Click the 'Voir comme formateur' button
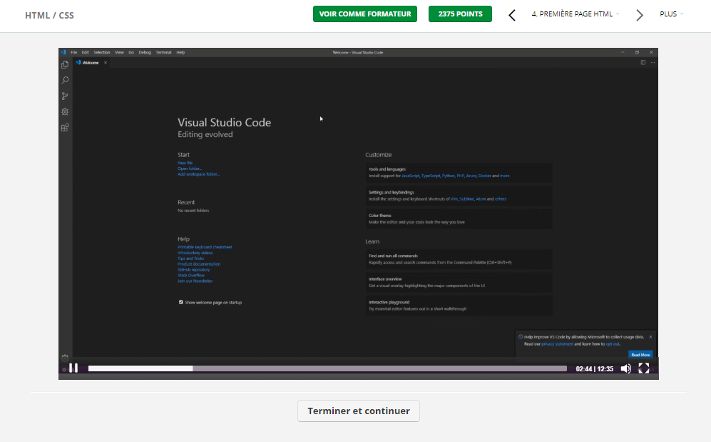Viewport: 711px width, 442px height. [x=365, y=14]
